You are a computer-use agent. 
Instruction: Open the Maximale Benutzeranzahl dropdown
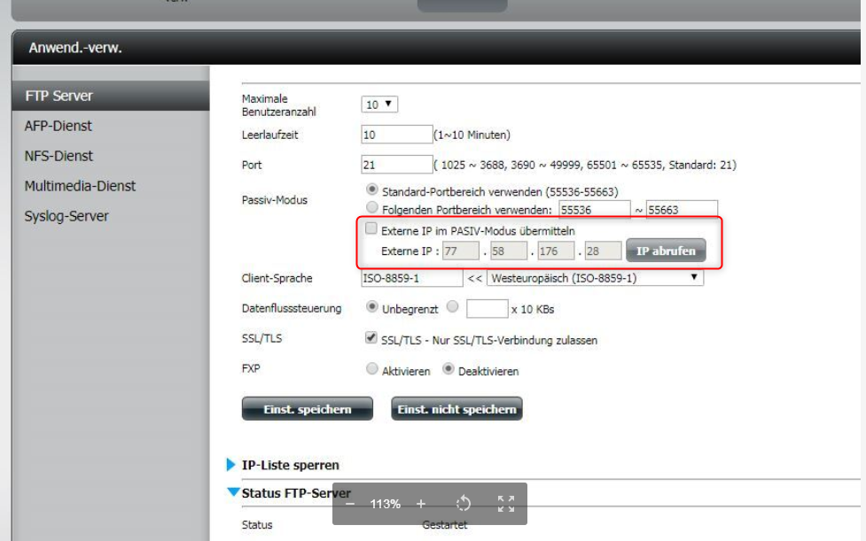[x=379, y=104]
